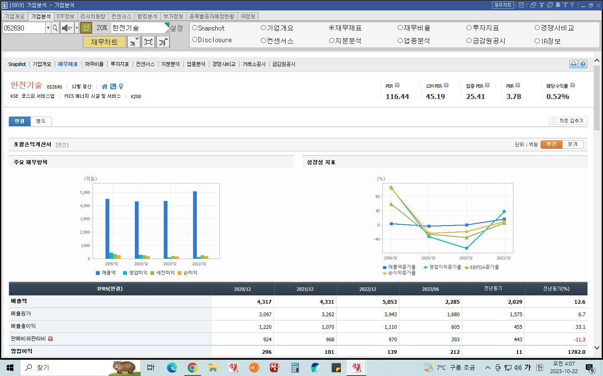Click the Windows taskbar search box
The image size is (603, 376).
[x=80, y=368]
